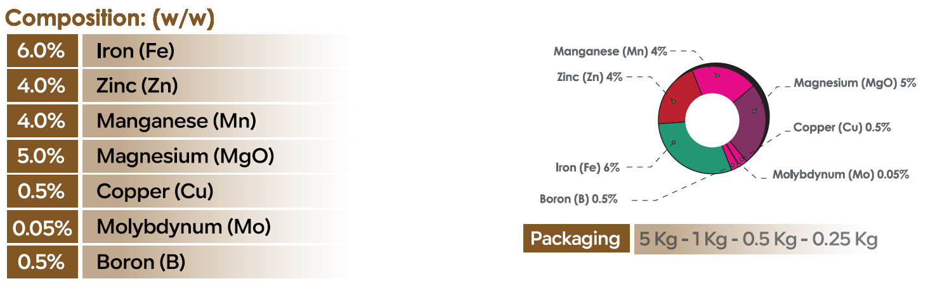
Task: Click the 6.0% value box
Action: pyautogui.click(x=41, y=51)
